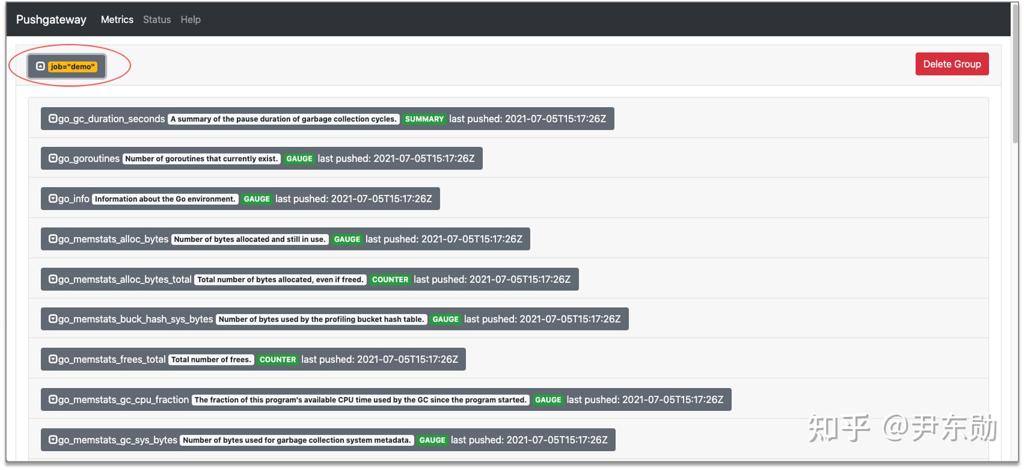Viewport: 1024px width, 470px height.
Task: Open the Help page
Action: click(x=191, y=19)
